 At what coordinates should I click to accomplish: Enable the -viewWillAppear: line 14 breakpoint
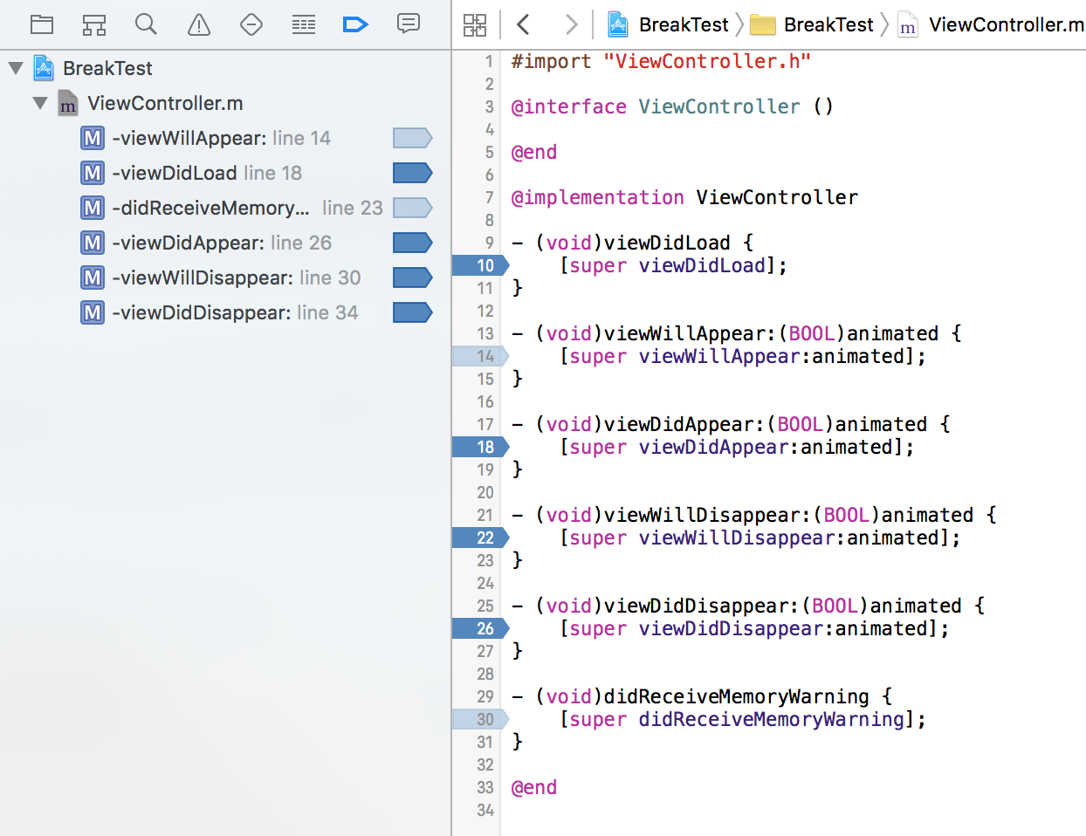pos(412,138)
